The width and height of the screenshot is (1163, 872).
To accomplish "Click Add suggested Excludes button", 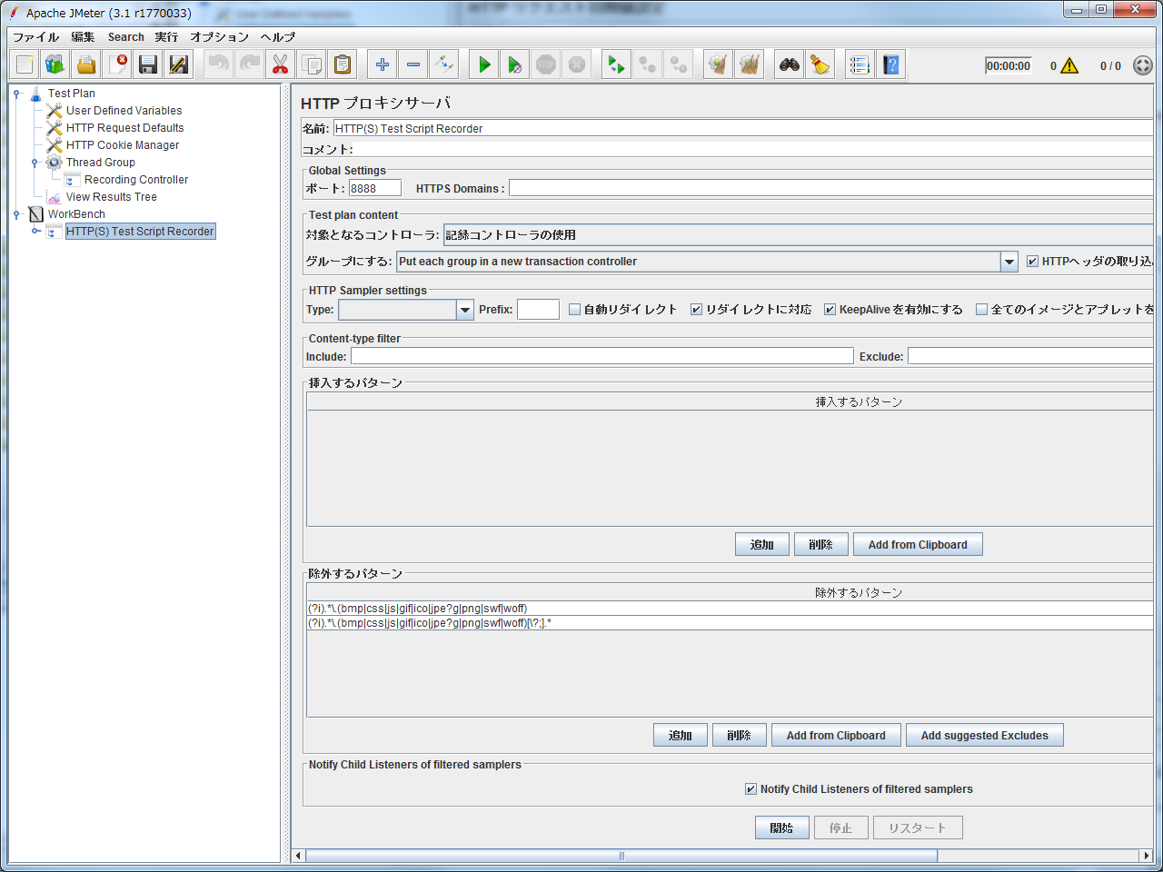I will (984, 736).
